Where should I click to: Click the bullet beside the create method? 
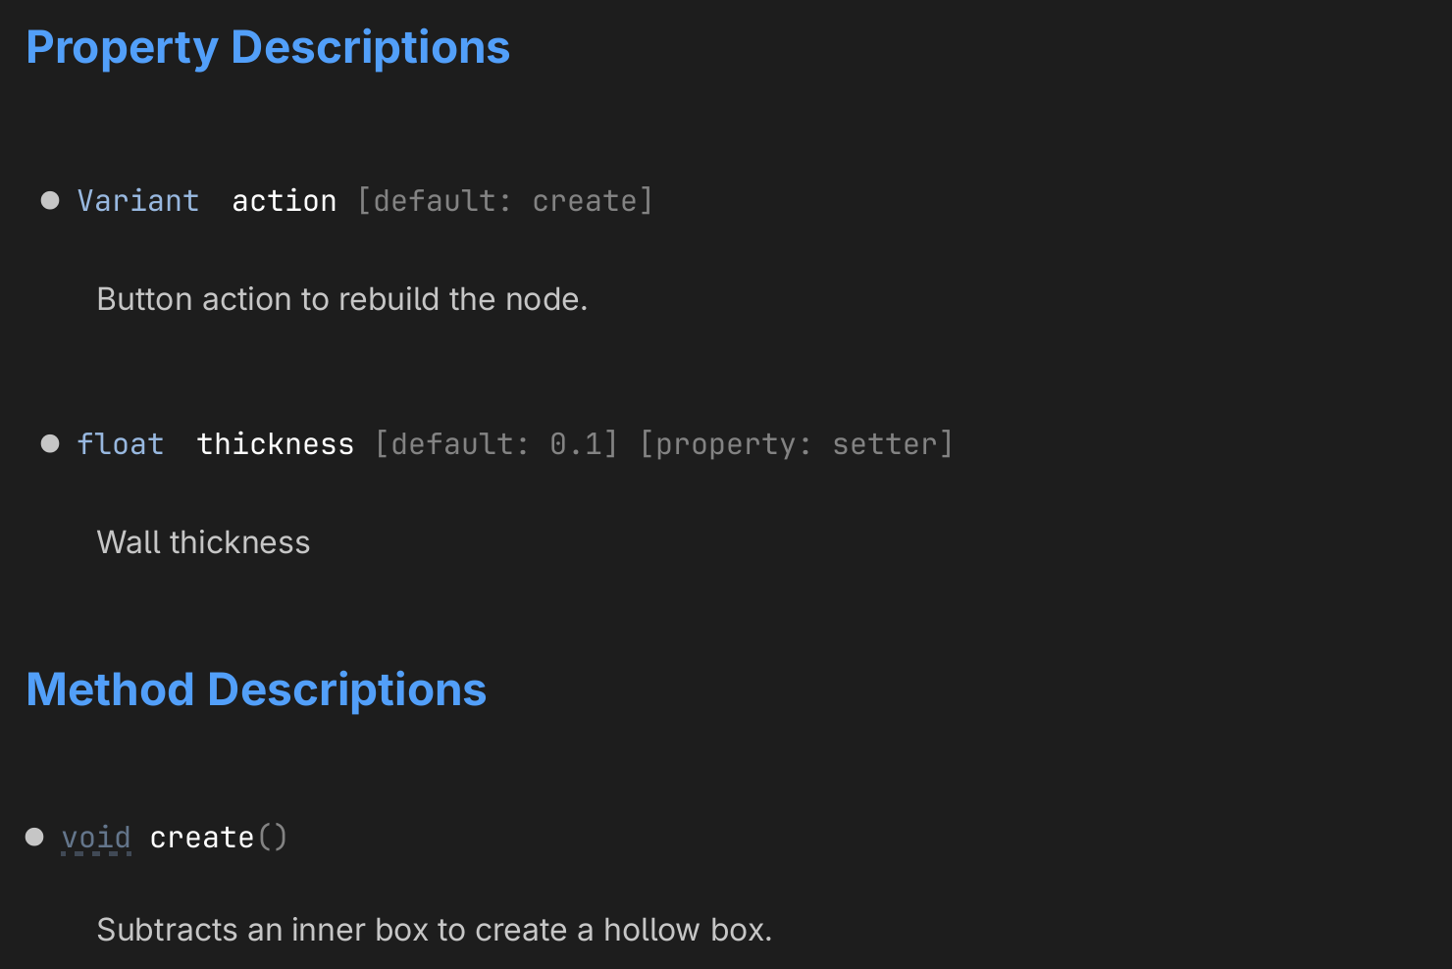pyautogui.click(x=34, y=837)
